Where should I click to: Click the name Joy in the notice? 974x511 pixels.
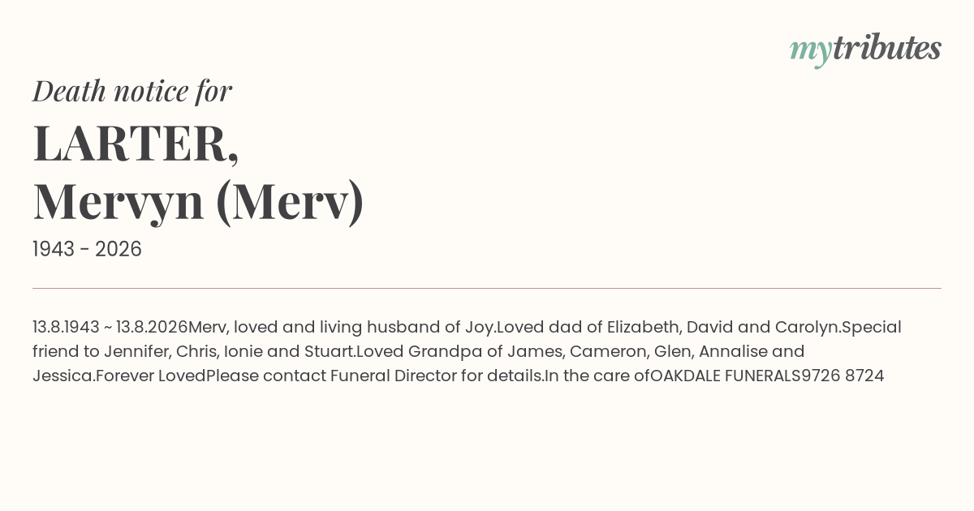click(x=479, y=328)
